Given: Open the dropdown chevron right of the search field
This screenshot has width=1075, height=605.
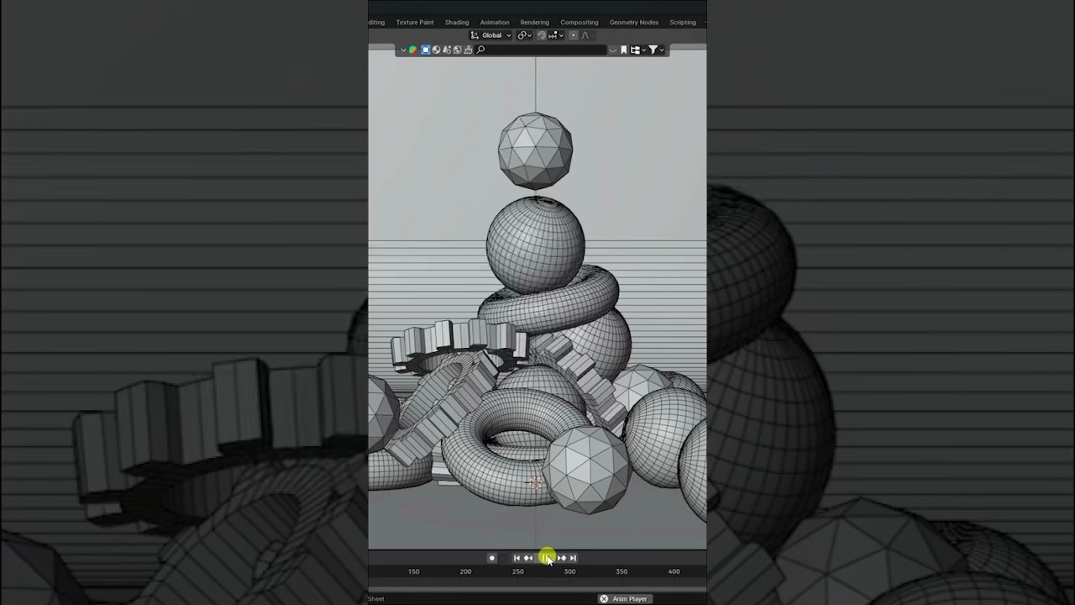Looking at the screenshot, I should tap(613, 50).
